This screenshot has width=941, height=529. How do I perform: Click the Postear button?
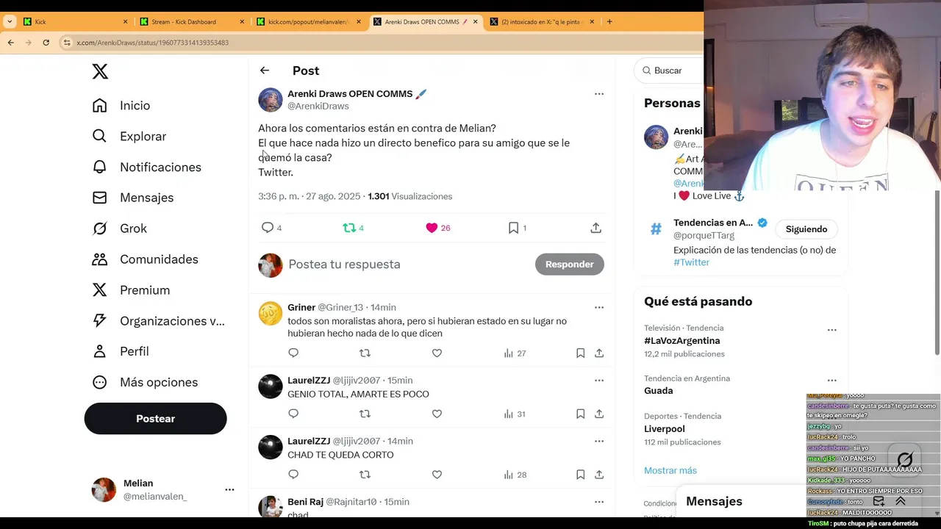pyautogui.click(x=155, y=419)
